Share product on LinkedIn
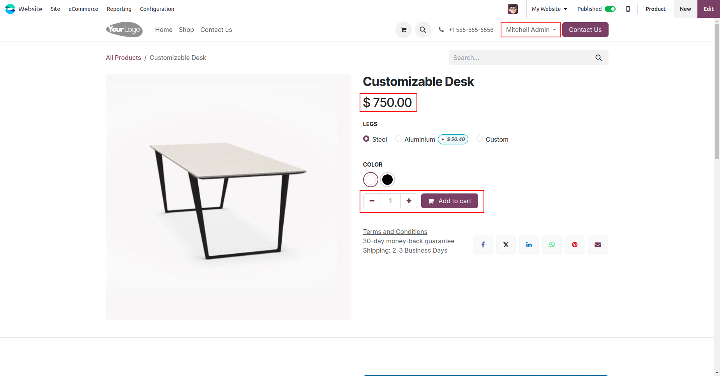Viewport: 720px width, 376px height. tap(529, 244)
